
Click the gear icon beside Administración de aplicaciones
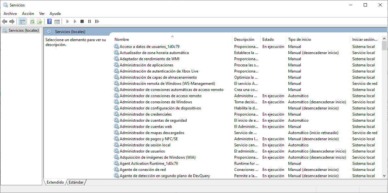point(116,65)
